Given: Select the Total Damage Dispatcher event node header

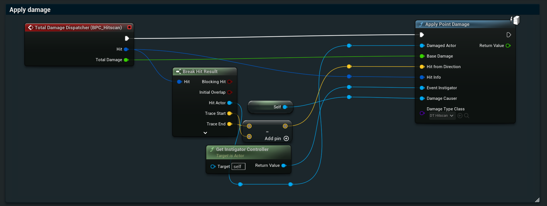Looking at the screenshot, I should [x=78, y=28].
